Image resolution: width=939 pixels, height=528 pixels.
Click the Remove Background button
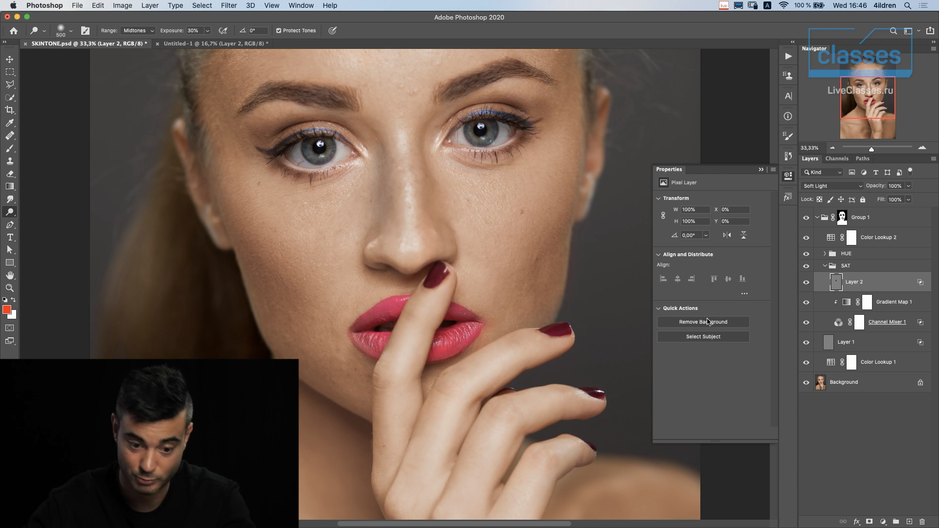pos(703,322)
